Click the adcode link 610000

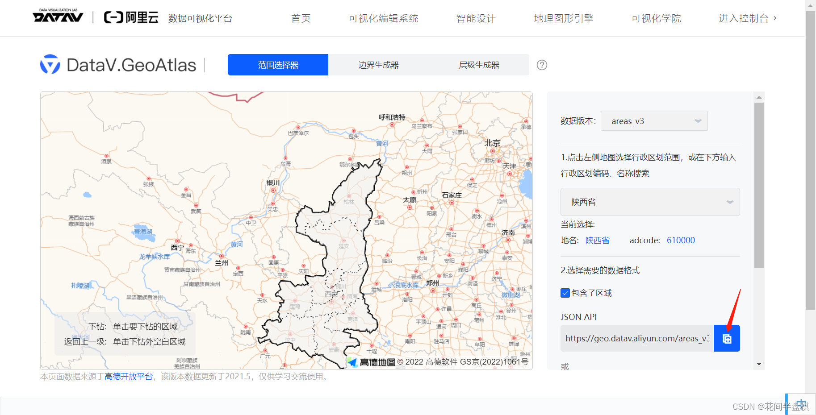(x=681, y=240)
